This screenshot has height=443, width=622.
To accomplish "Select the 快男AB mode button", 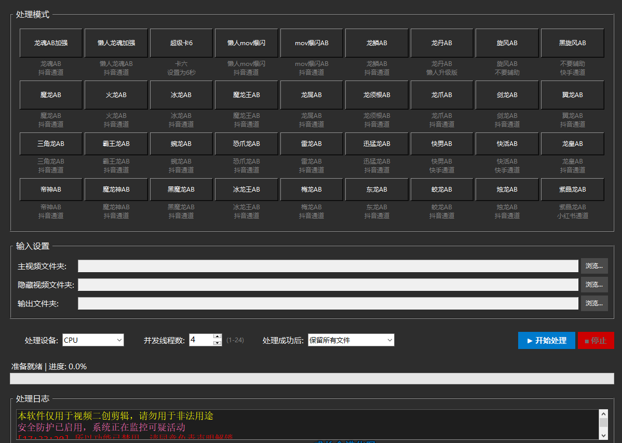I will point(442,144).
